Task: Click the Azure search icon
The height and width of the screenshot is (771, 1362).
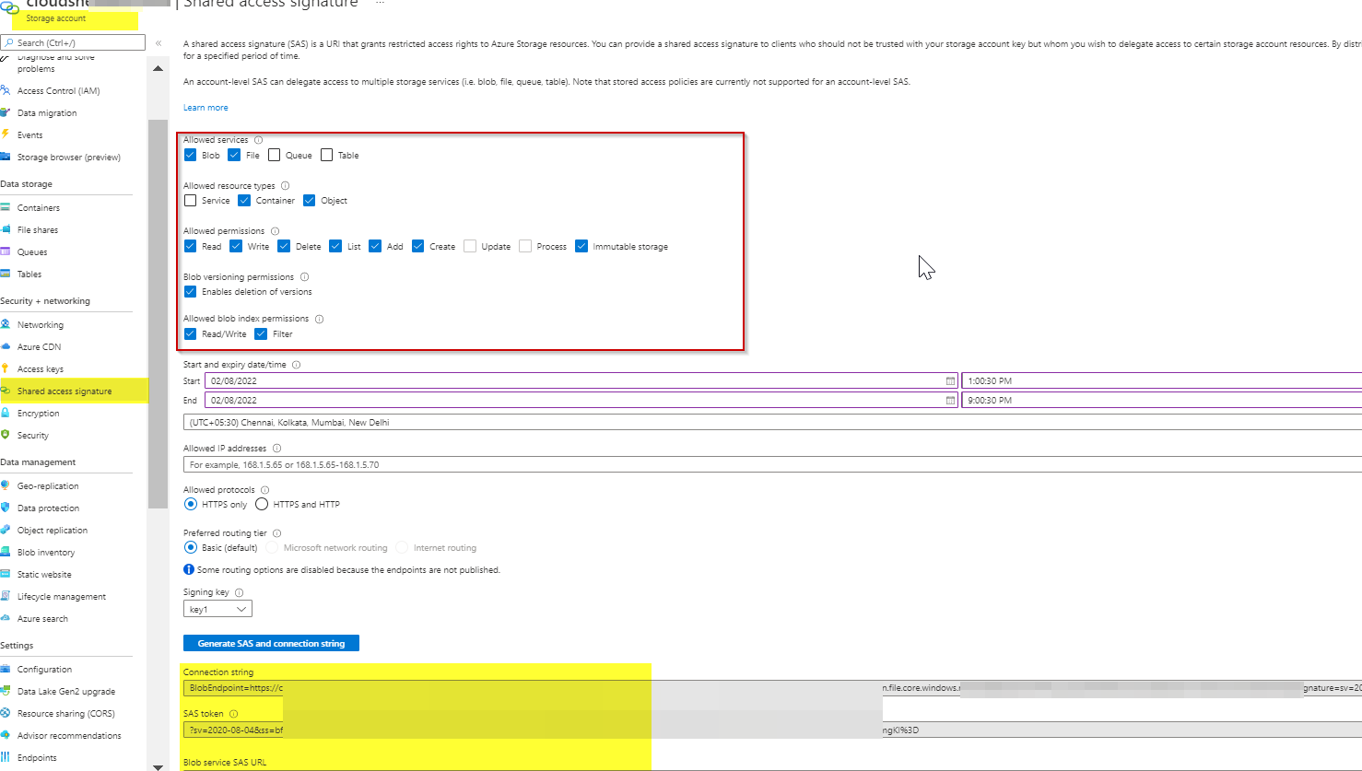Action: pos(6,618)
